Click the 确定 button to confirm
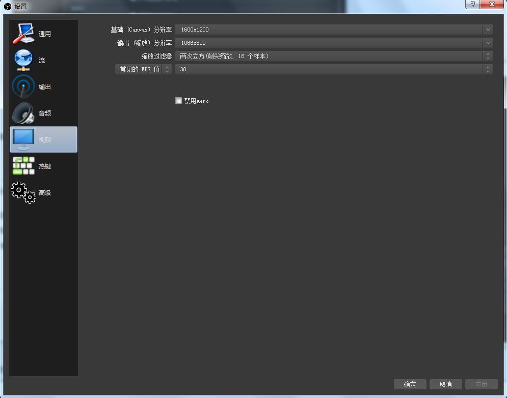The width and height of the screenshot is (507, 398). click(410, 384)
